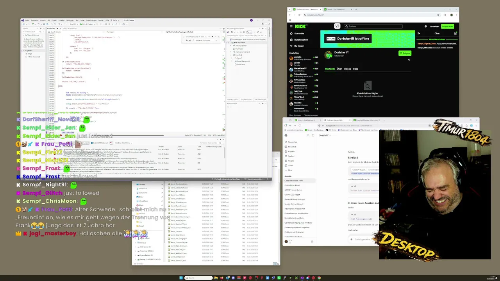Click the ChatGPT search icon in the sidebar
Image resolution: width=500 pixels, height=281 pixels.
(x=308, y=135)
